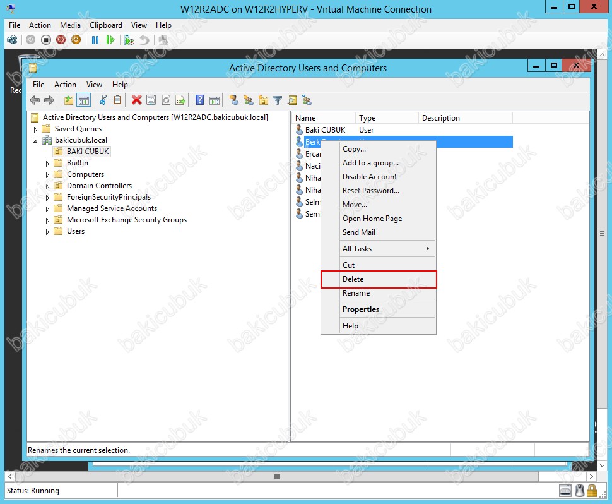The height and width of the screenshot is (504, 612).
Task: Click the Filter Options funnel icon
Action: 277,100
